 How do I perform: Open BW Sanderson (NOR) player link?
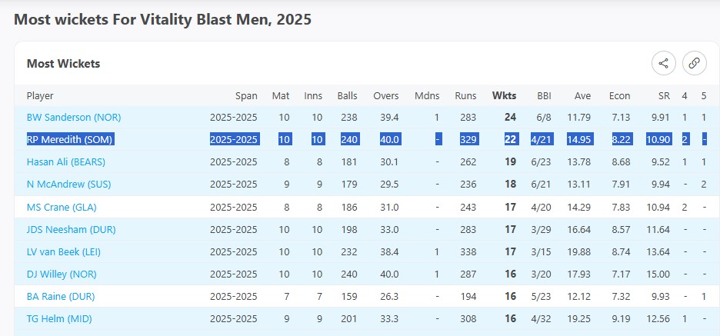pos(74,117)
